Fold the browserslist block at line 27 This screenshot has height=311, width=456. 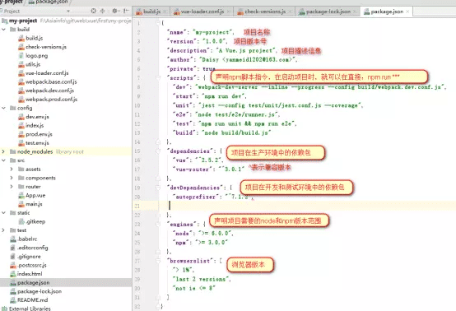pyautogui.click(x=158, y=261)
